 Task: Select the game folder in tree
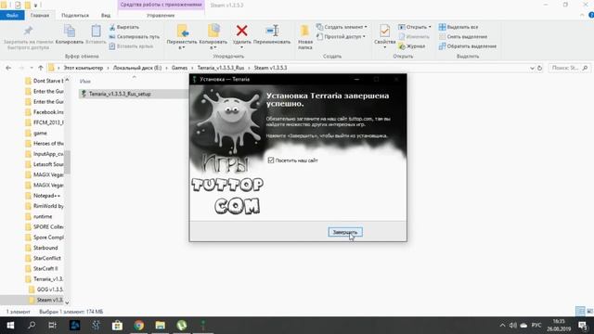click(x=36, y=133)
